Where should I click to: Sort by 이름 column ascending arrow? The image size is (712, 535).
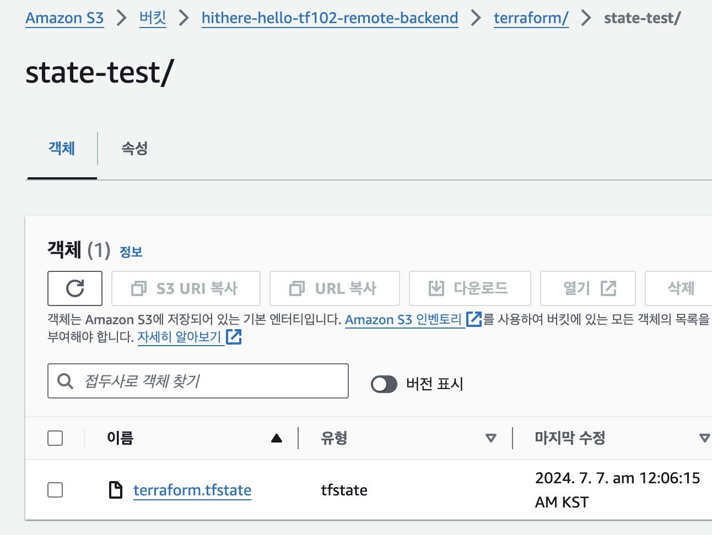(x=277, y=438)
